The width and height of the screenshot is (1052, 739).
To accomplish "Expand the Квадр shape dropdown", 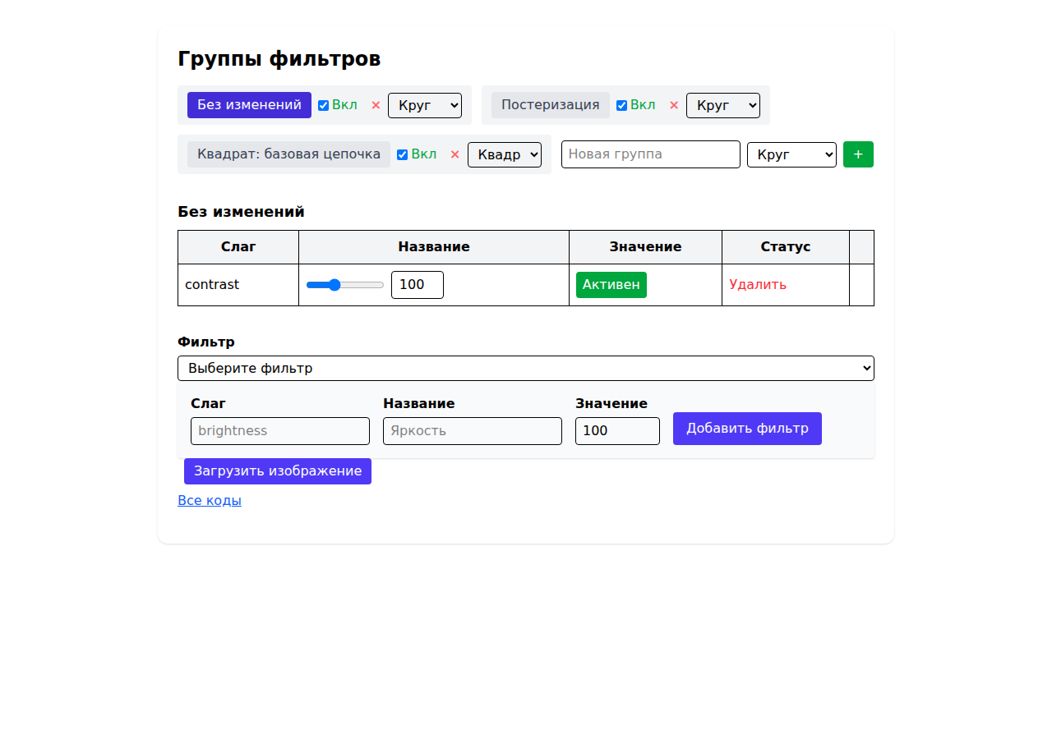I will [505, 154].
